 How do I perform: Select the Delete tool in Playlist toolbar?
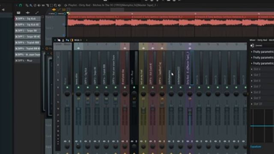[x=35, y=6]
